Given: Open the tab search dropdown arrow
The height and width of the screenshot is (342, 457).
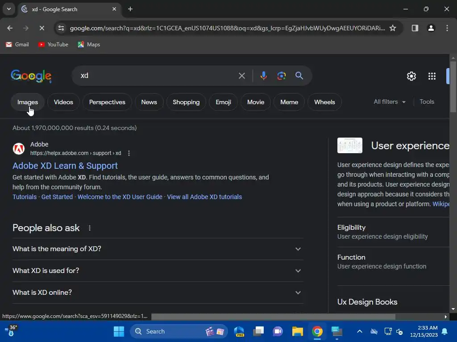Looking at the screenshot, I should coord(9,9).
